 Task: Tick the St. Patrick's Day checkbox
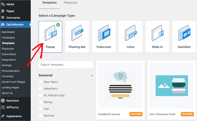(x=40, y=95)
